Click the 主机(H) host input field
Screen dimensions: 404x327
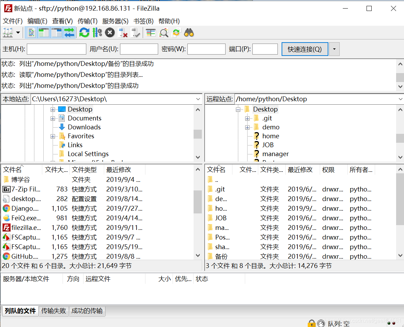56,49
